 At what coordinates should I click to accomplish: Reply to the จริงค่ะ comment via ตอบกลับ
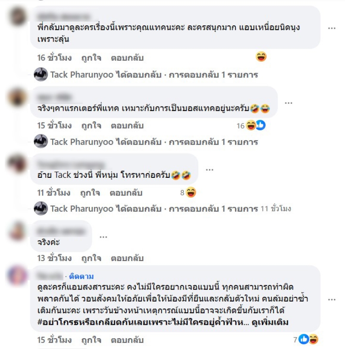tap(127, 258)
